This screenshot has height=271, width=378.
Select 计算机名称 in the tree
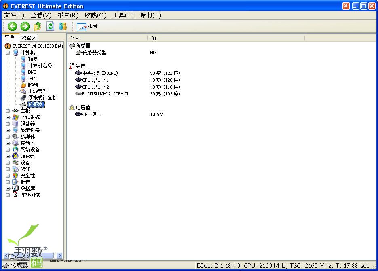point(40,66)
